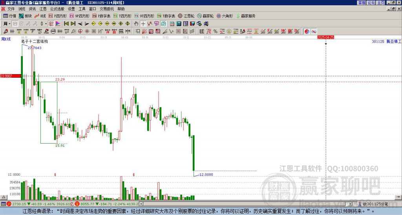Click the n² number tool icon
This screenshot has height=215, width=402.
coord(67,31)
